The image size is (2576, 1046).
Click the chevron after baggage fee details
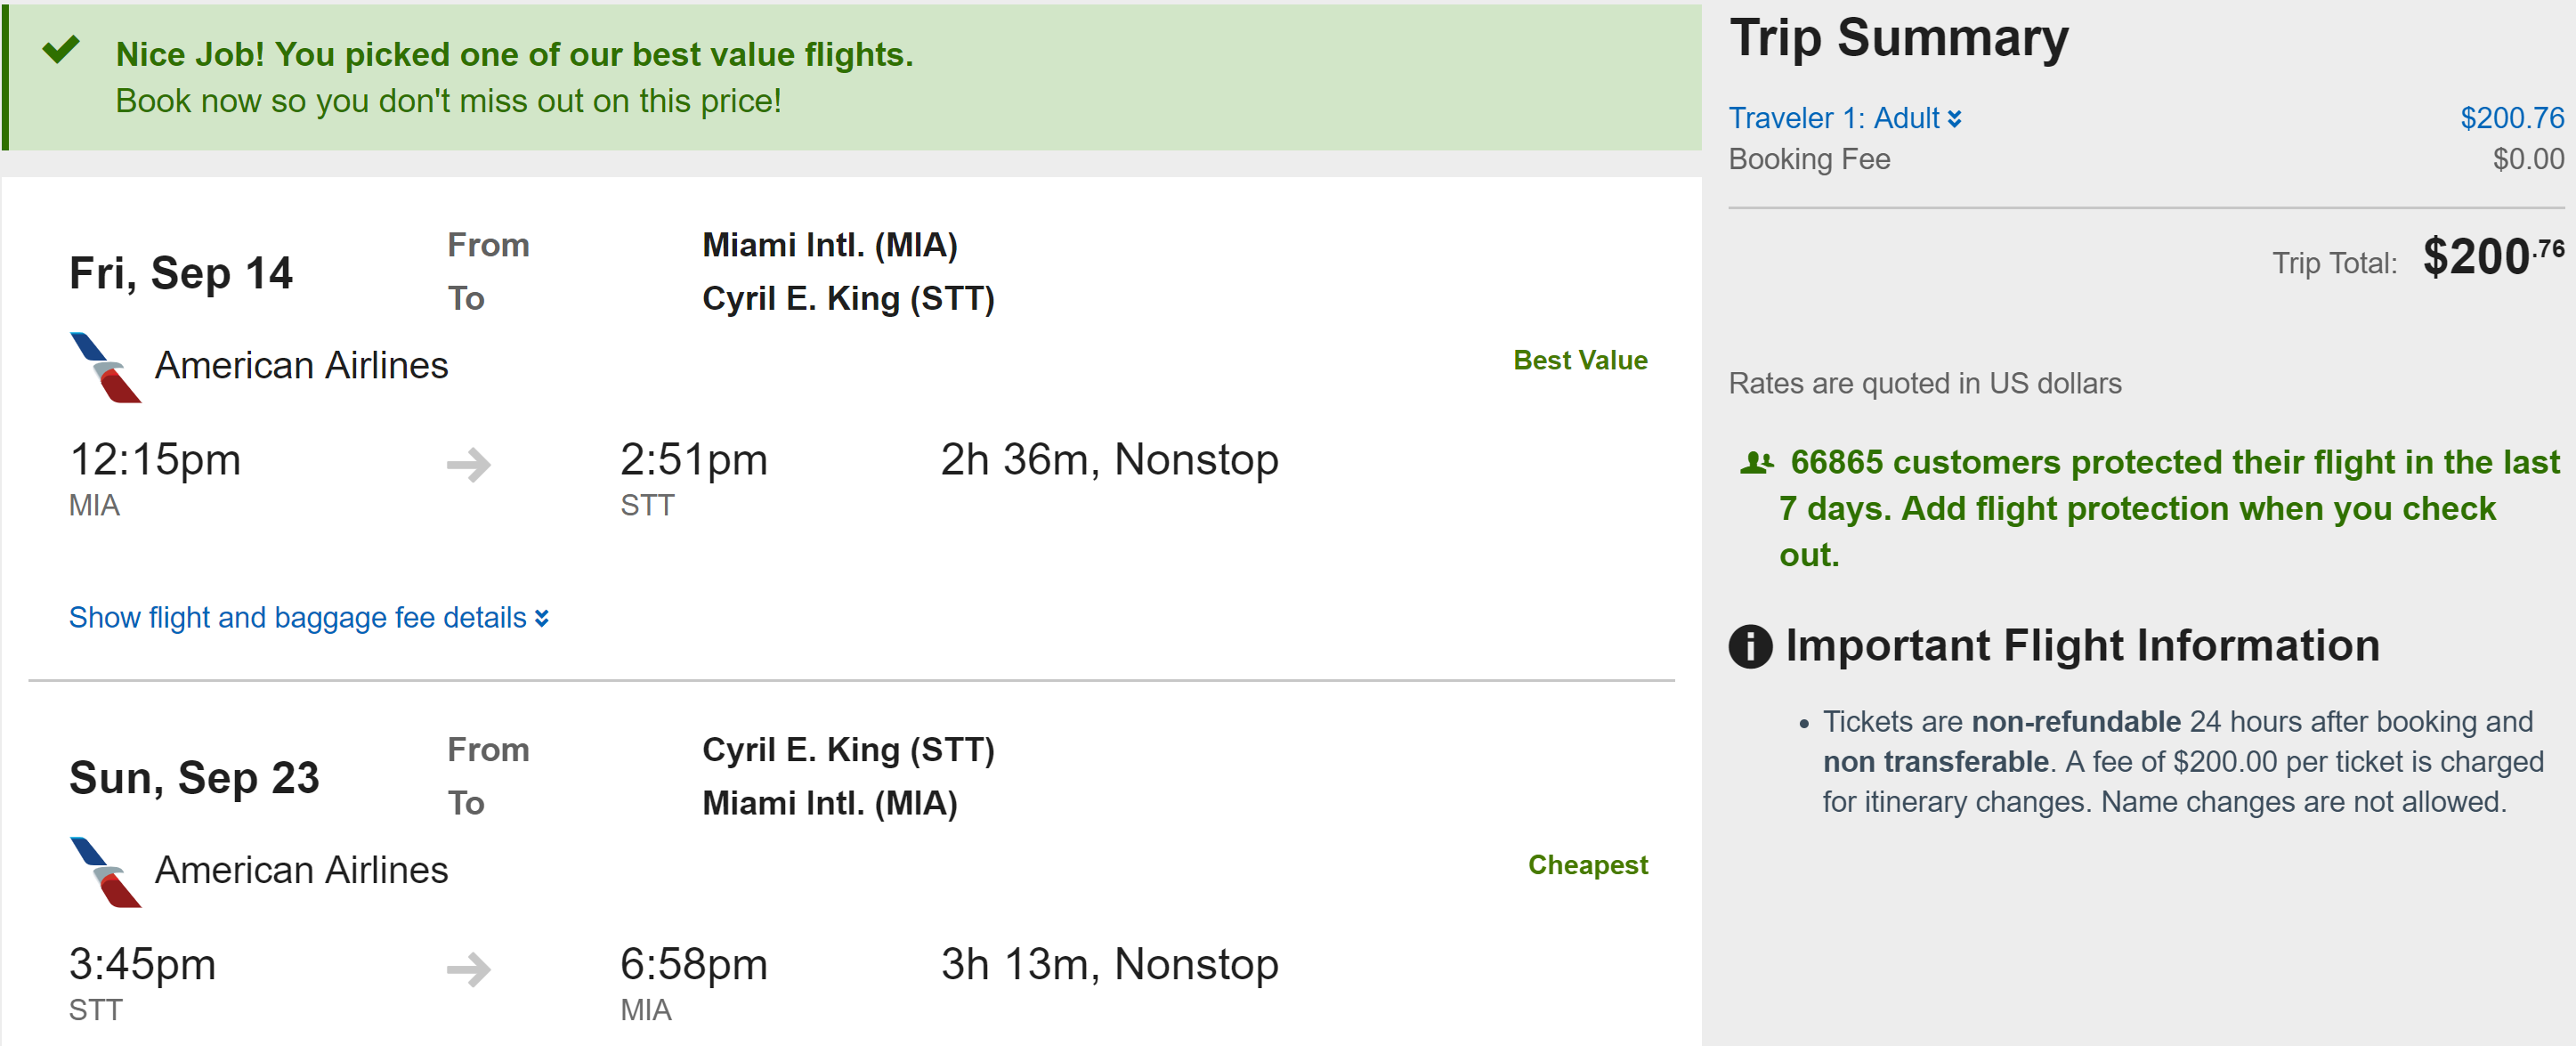542,619
